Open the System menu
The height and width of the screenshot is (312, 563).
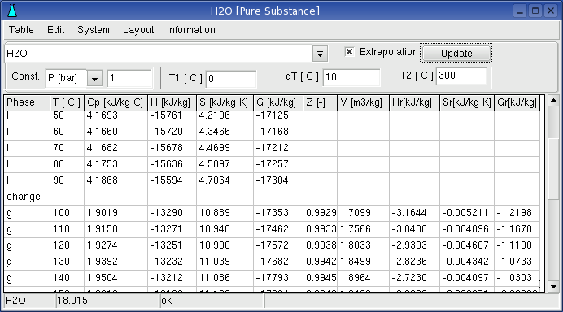coord(94,30)
